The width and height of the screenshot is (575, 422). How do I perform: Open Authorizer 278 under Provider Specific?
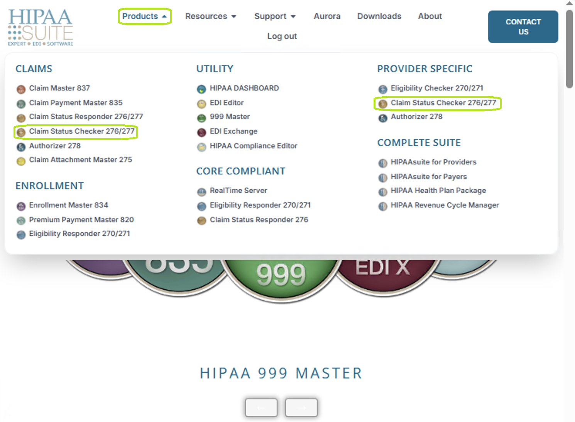(416, 117)
